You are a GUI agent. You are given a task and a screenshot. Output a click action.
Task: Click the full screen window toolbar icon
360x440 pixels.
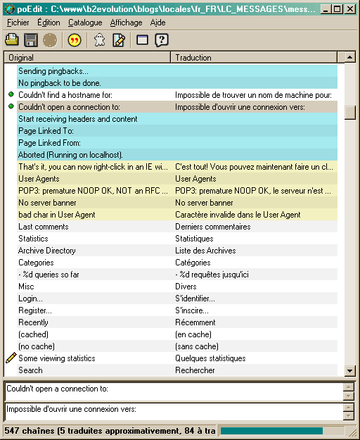[142, 40]
